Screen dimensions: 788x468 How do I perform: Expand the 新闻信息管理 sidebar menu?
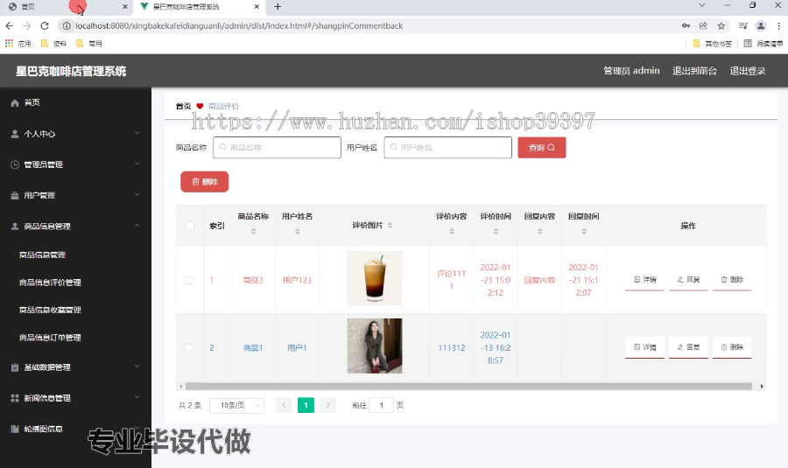(137, 397)
